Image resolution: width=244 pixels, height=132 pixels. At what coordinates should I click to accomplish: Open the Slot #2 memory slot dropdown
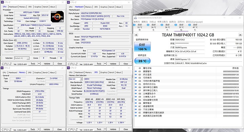81,79
